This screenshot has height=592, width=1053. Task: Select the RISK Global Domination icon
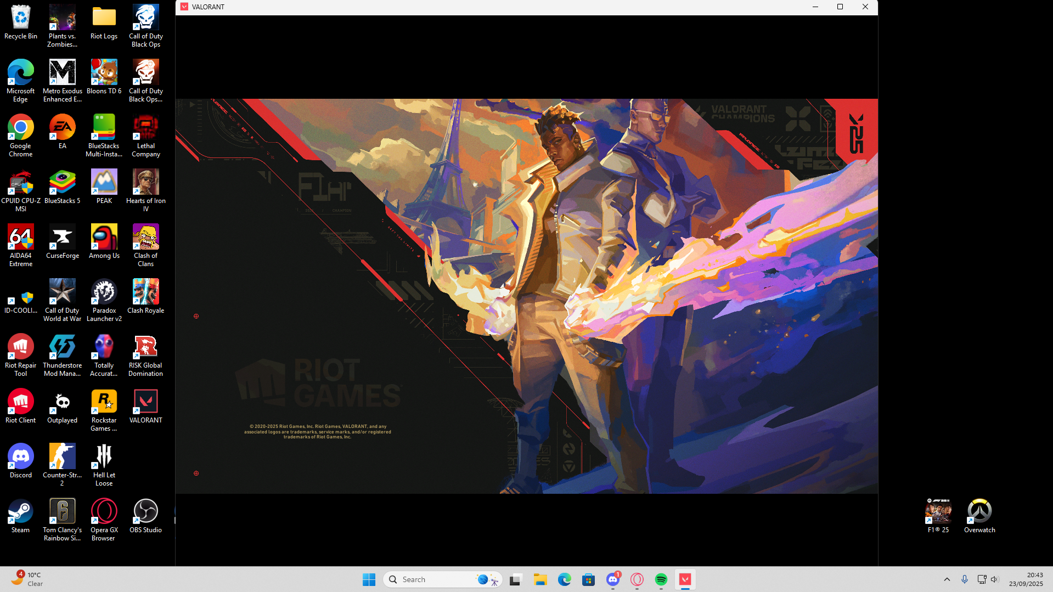click(146, 356)
